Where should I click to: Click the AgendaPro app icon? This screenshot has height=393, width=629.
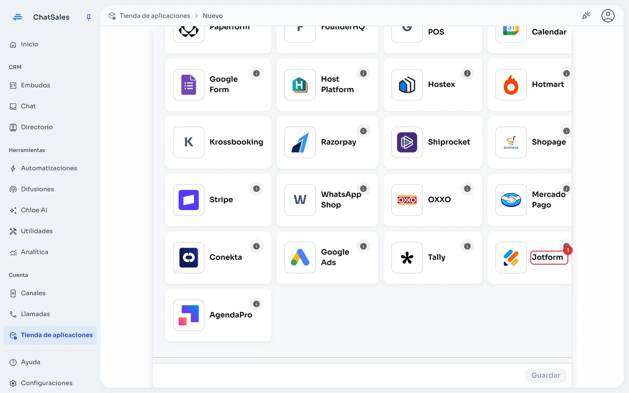[x=189, y=315]
